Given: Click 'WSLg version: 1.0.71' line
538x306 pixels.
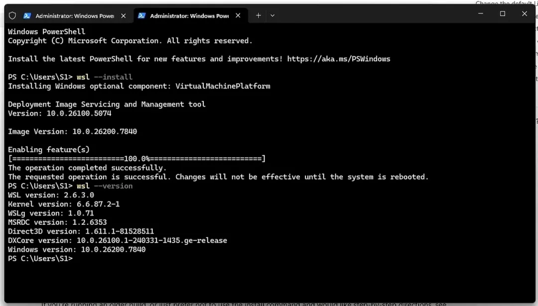Looking at the screenshot, I should click(51, 213).
